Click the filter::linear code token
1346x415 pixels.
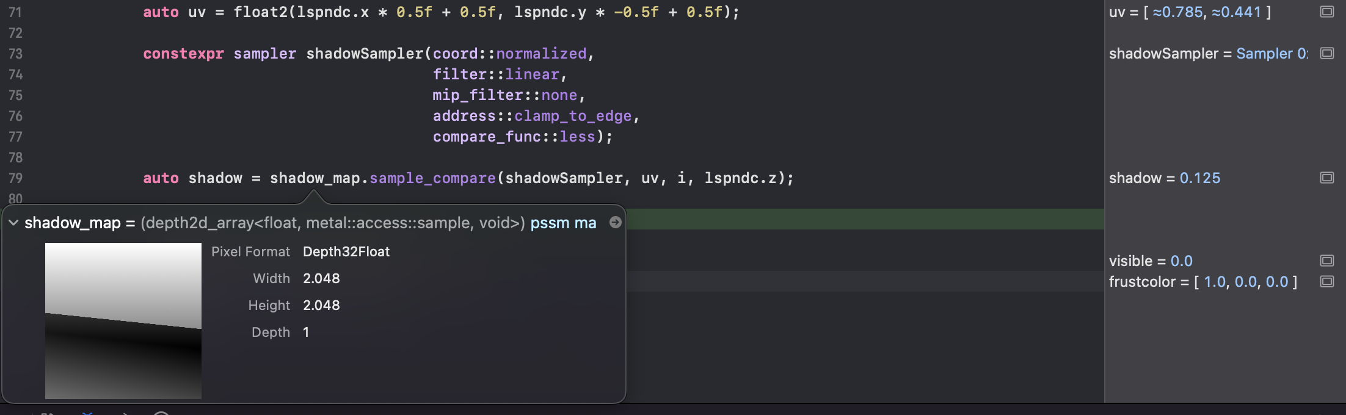[496, 74]
